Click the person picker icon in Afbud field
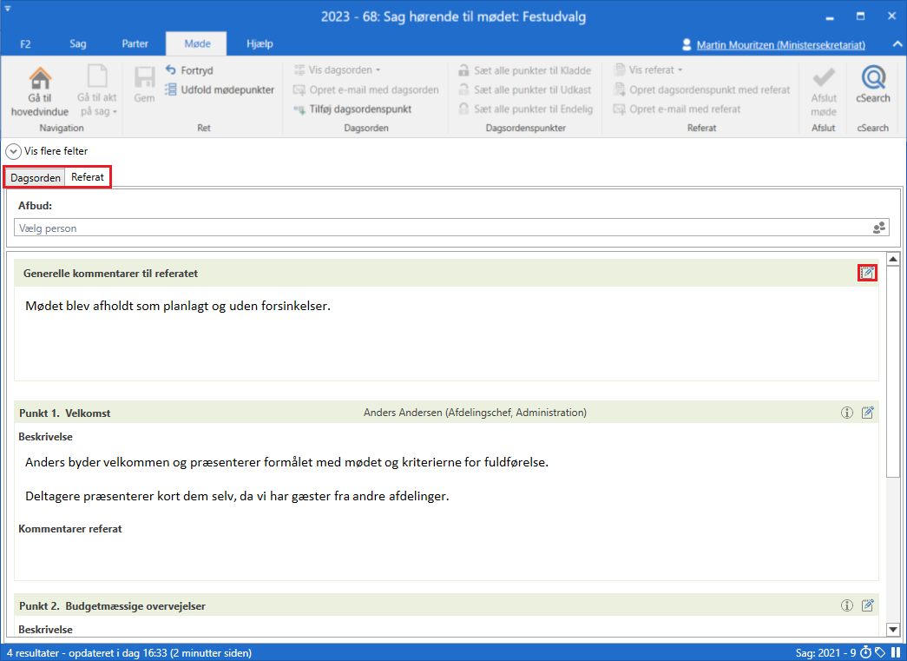This screenshot has width=907, height=661. pos(879,228)
